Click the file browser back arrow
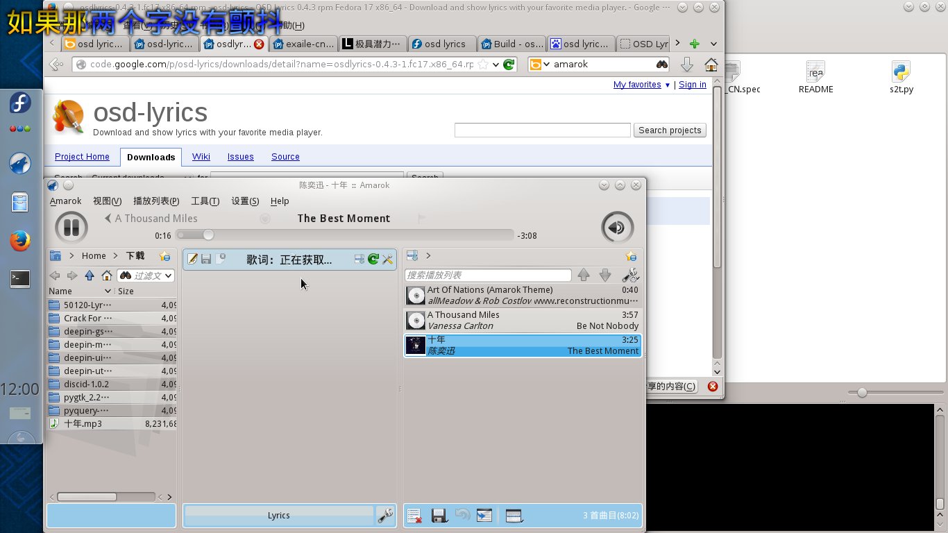The width and height of the screenshot is (948, 533). [x=55, y=276]
